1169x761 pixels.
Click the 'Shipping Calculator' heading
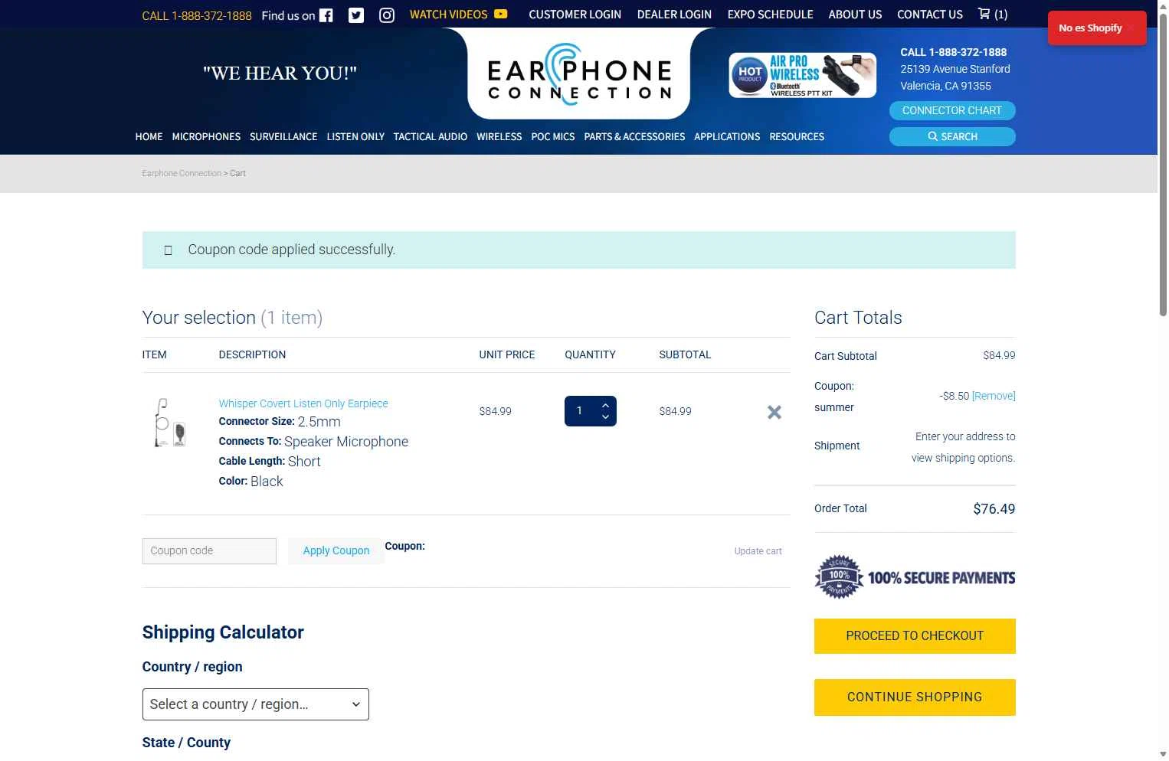click(223, 632)
